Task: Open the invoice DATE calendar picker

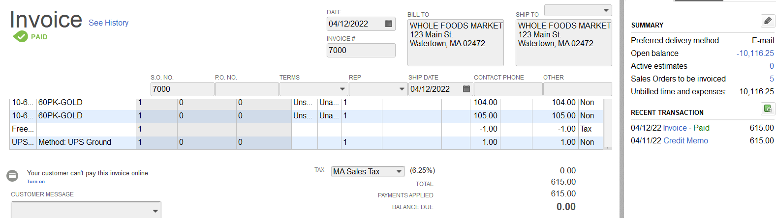Action: (388, 24)
